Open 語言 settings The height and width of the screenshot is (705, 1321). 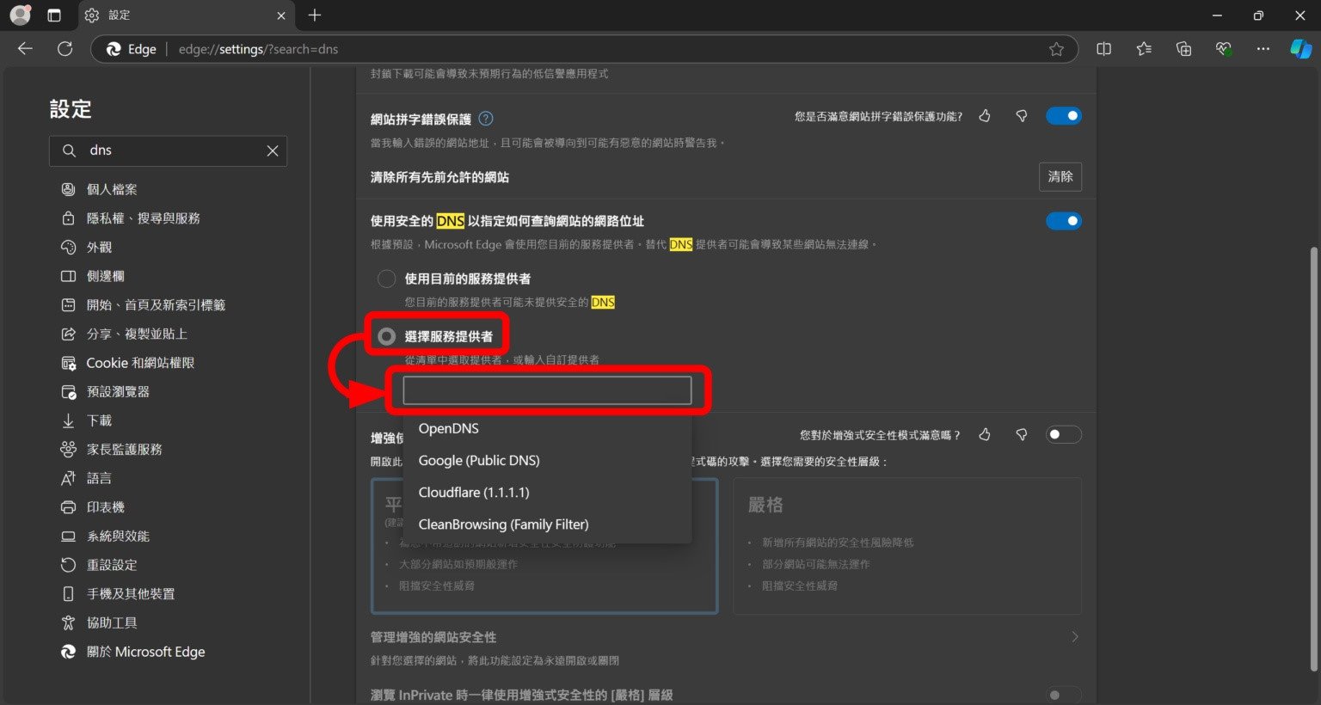(x=99, y=478)
